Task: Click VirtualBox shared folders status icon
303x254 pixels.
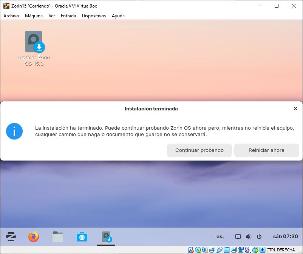Action: coord(227,250)
